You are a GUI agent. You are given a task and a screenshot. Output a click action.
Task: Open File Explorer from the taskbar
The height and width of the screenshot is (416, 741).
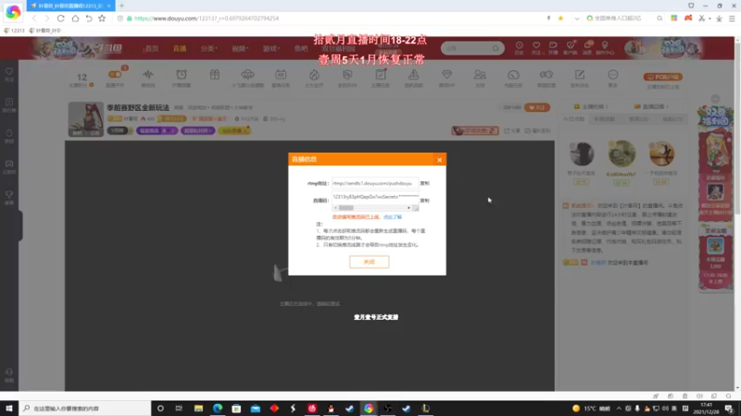tap(198, 409)
